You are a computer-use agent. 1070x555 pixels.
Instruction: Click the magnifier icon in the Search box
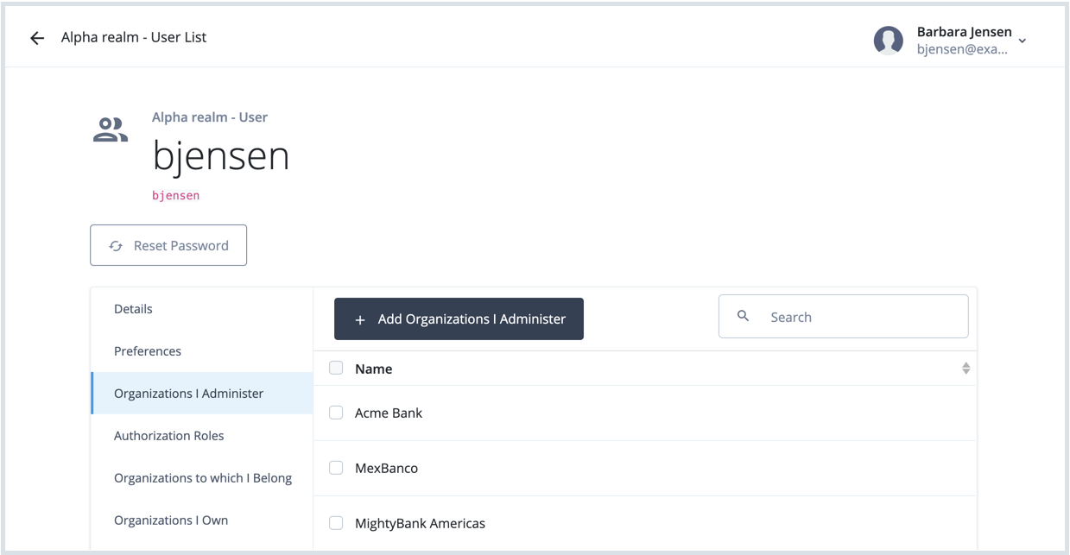pos(744,316)
